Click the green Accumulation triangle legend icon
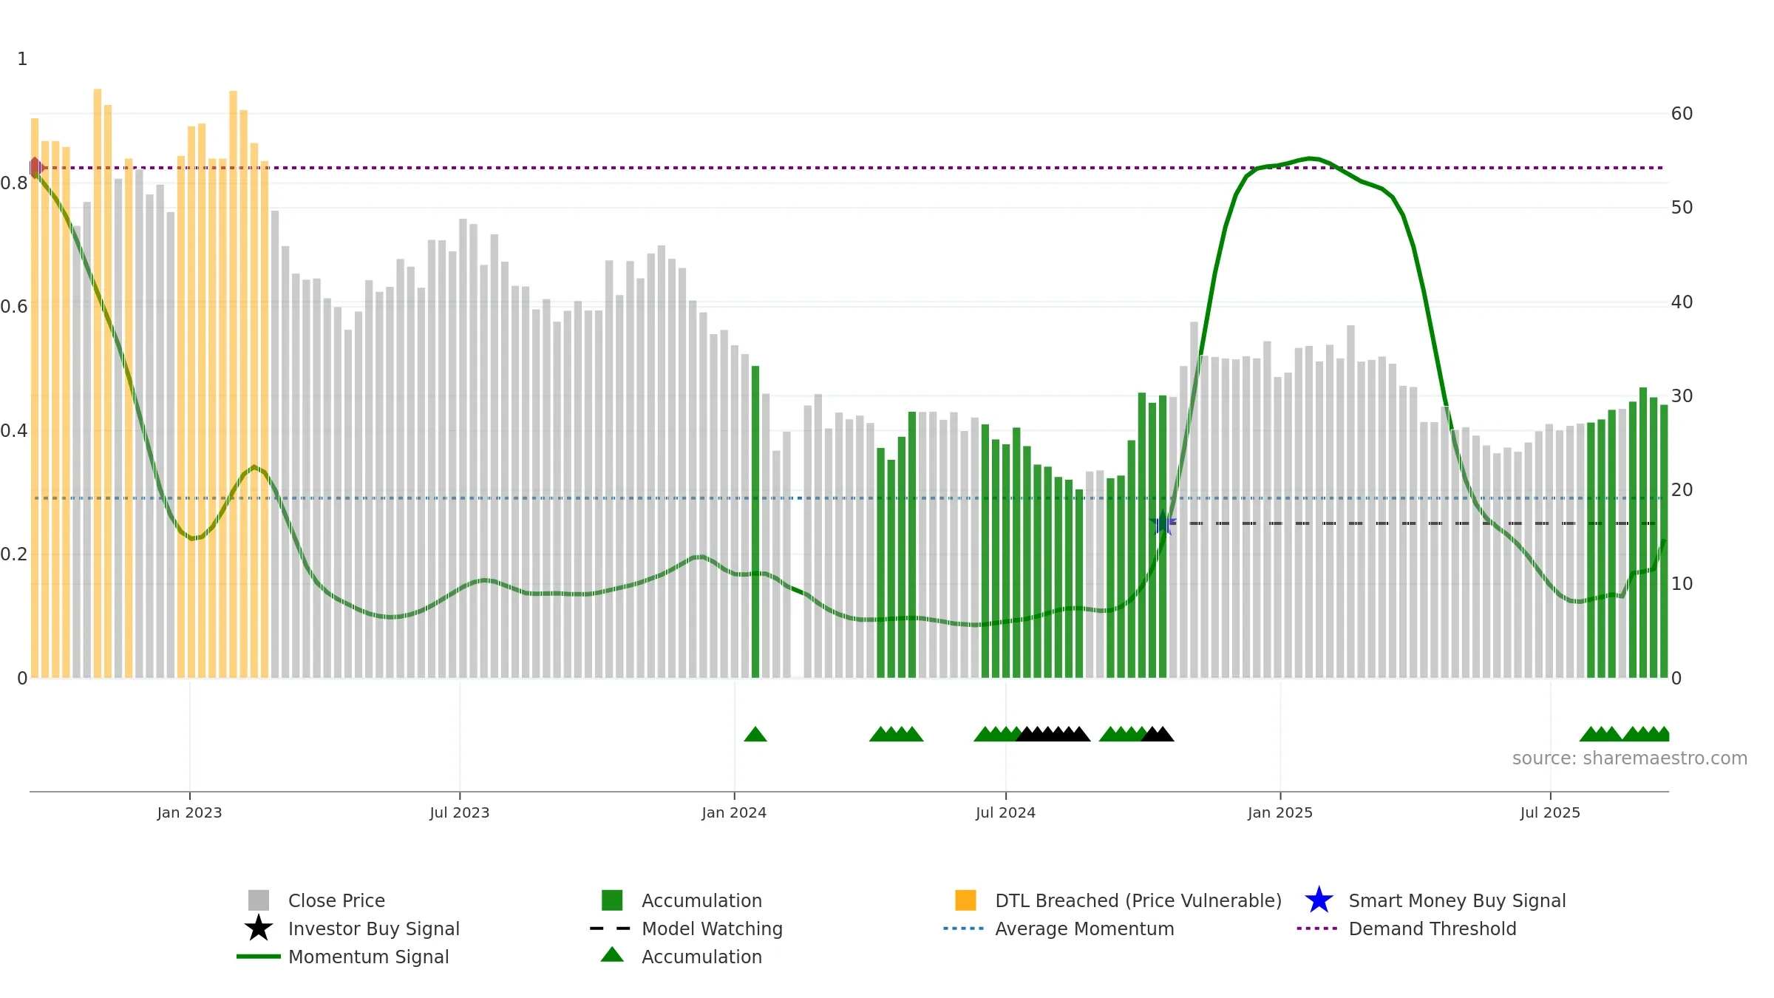 point(612,955)
